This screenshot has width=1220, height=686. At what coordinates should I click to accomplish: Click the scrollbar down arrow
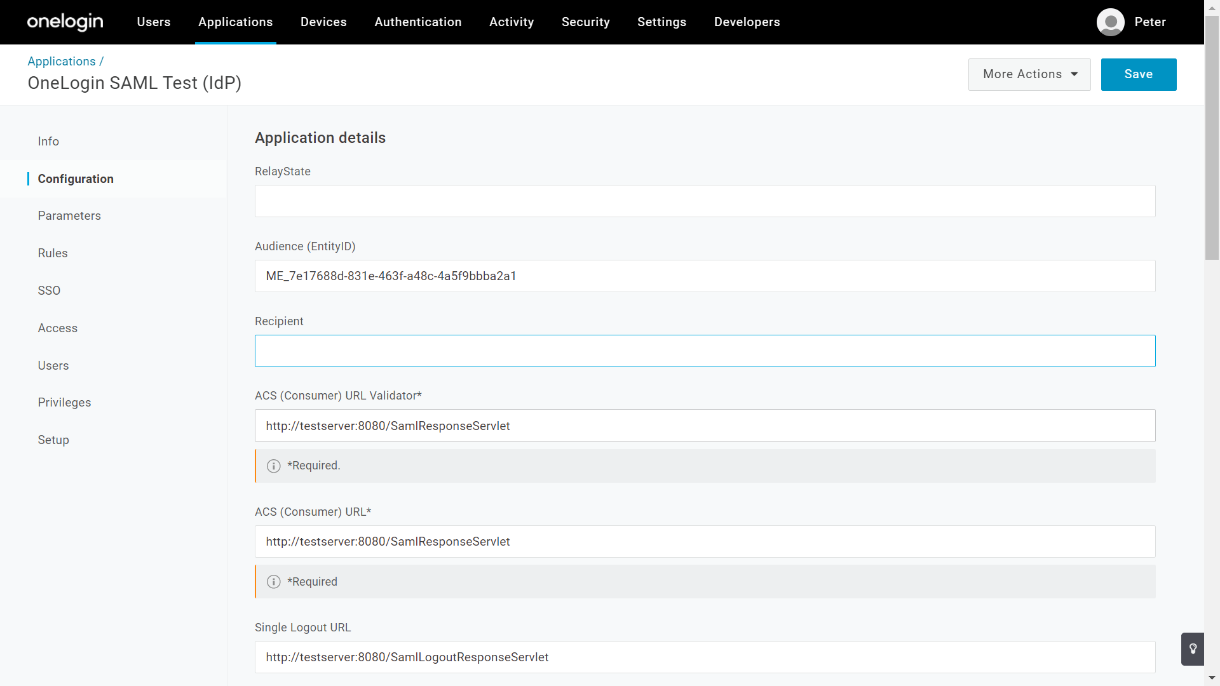[1212, 678]
